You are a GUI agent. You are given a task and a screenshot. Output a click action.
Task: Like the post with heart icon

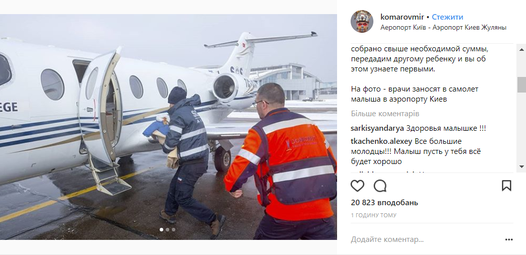357,186
